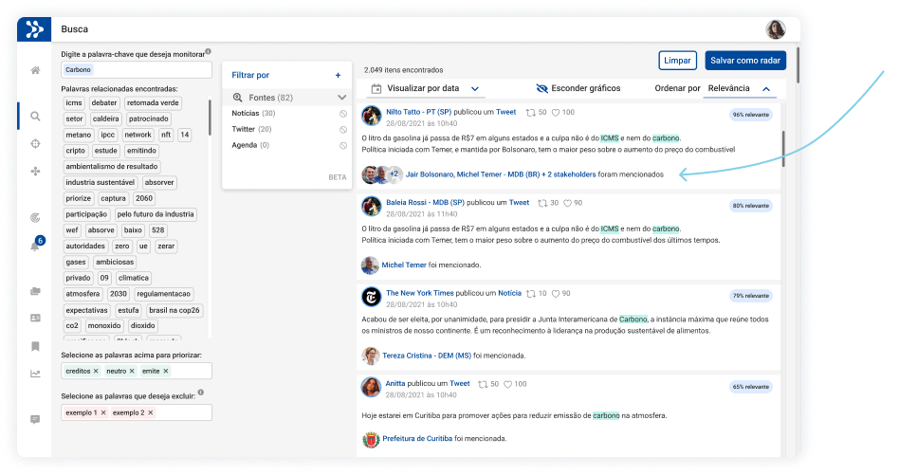This screenshot has width=899, height=475.
Task: Click The New York Times logo thumbnail
Action: pos(371,298)
